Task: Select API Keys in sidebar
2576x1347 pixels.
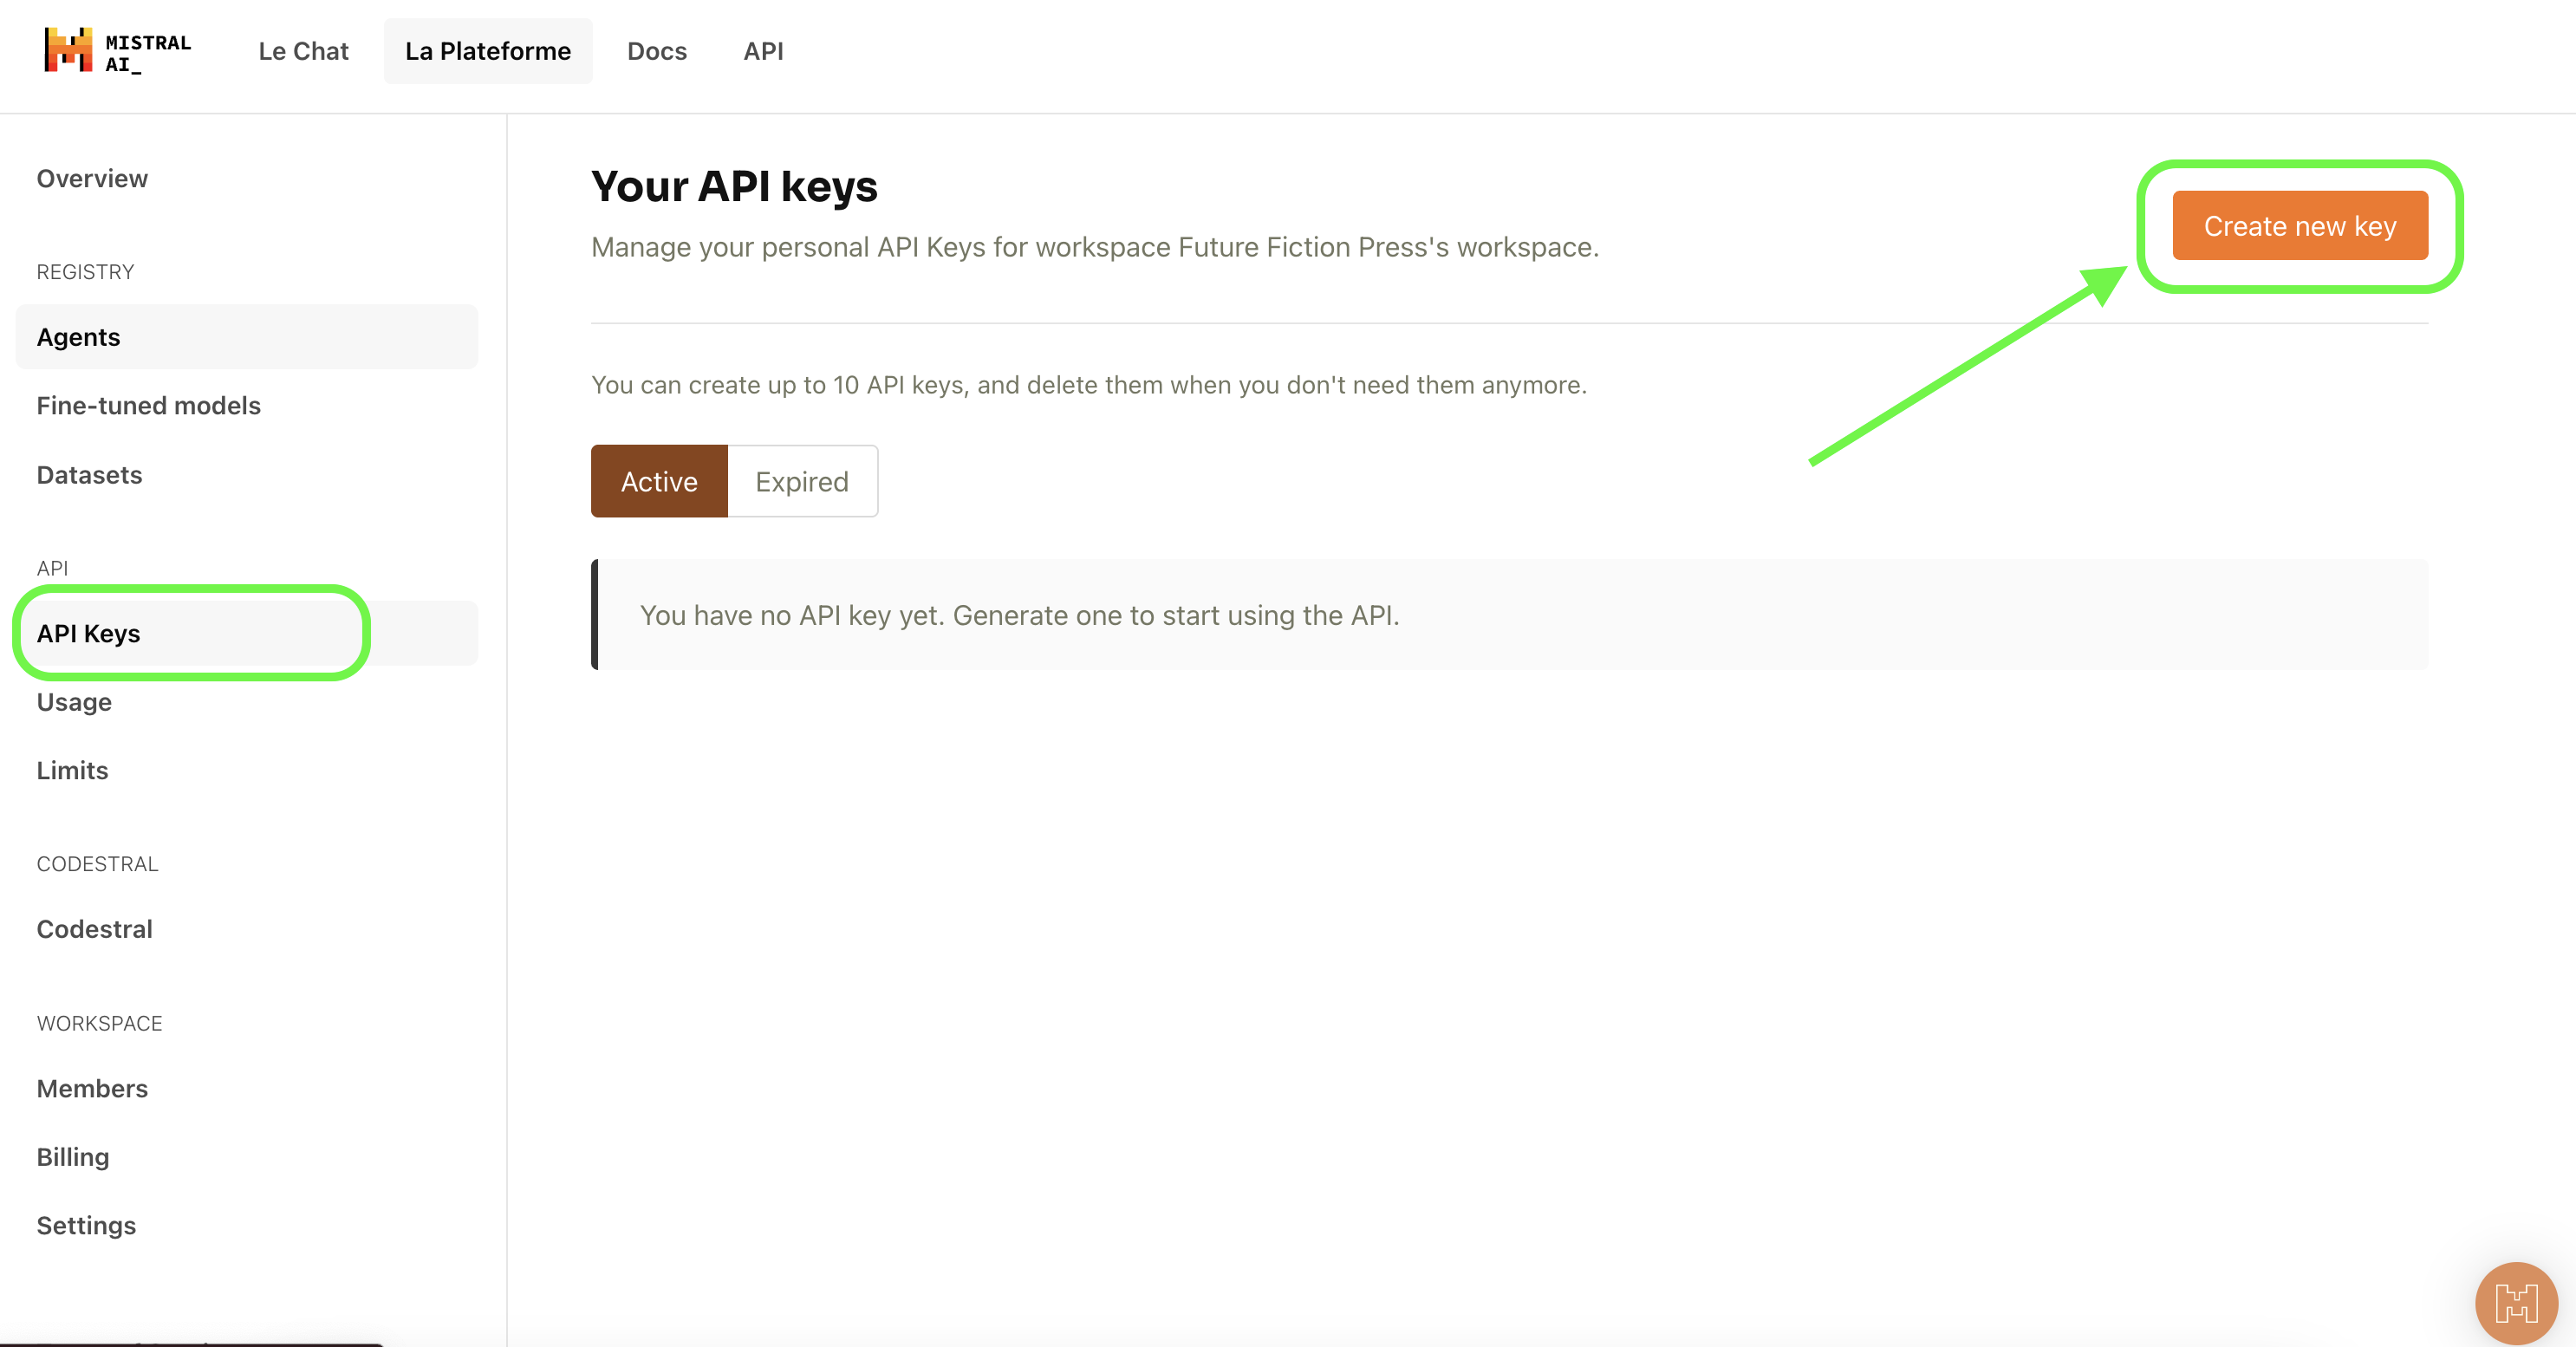Action: click(247, 633)
